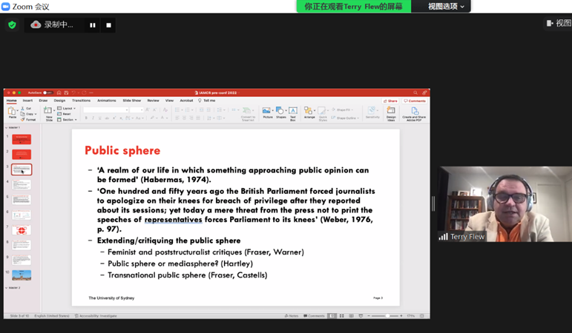Toggle the Notes pane in status bar
The image size is (572, 333).
(291, 316)
